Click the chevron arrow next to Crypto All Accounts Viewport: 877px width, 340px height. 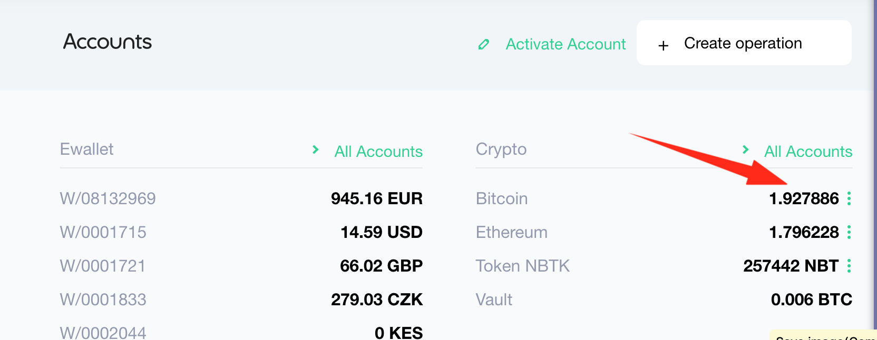(x=745, y=149)
